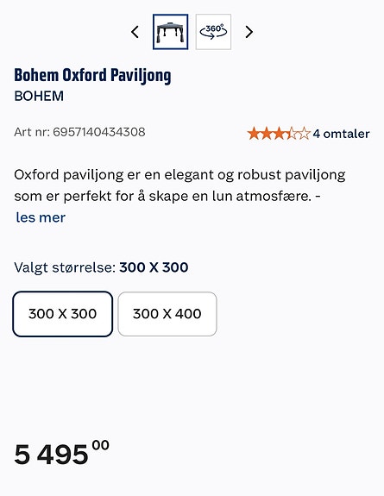The height and width of the screenshot is (496, 384).
Task: Click the third orange rating star
Action: [279, 134]
